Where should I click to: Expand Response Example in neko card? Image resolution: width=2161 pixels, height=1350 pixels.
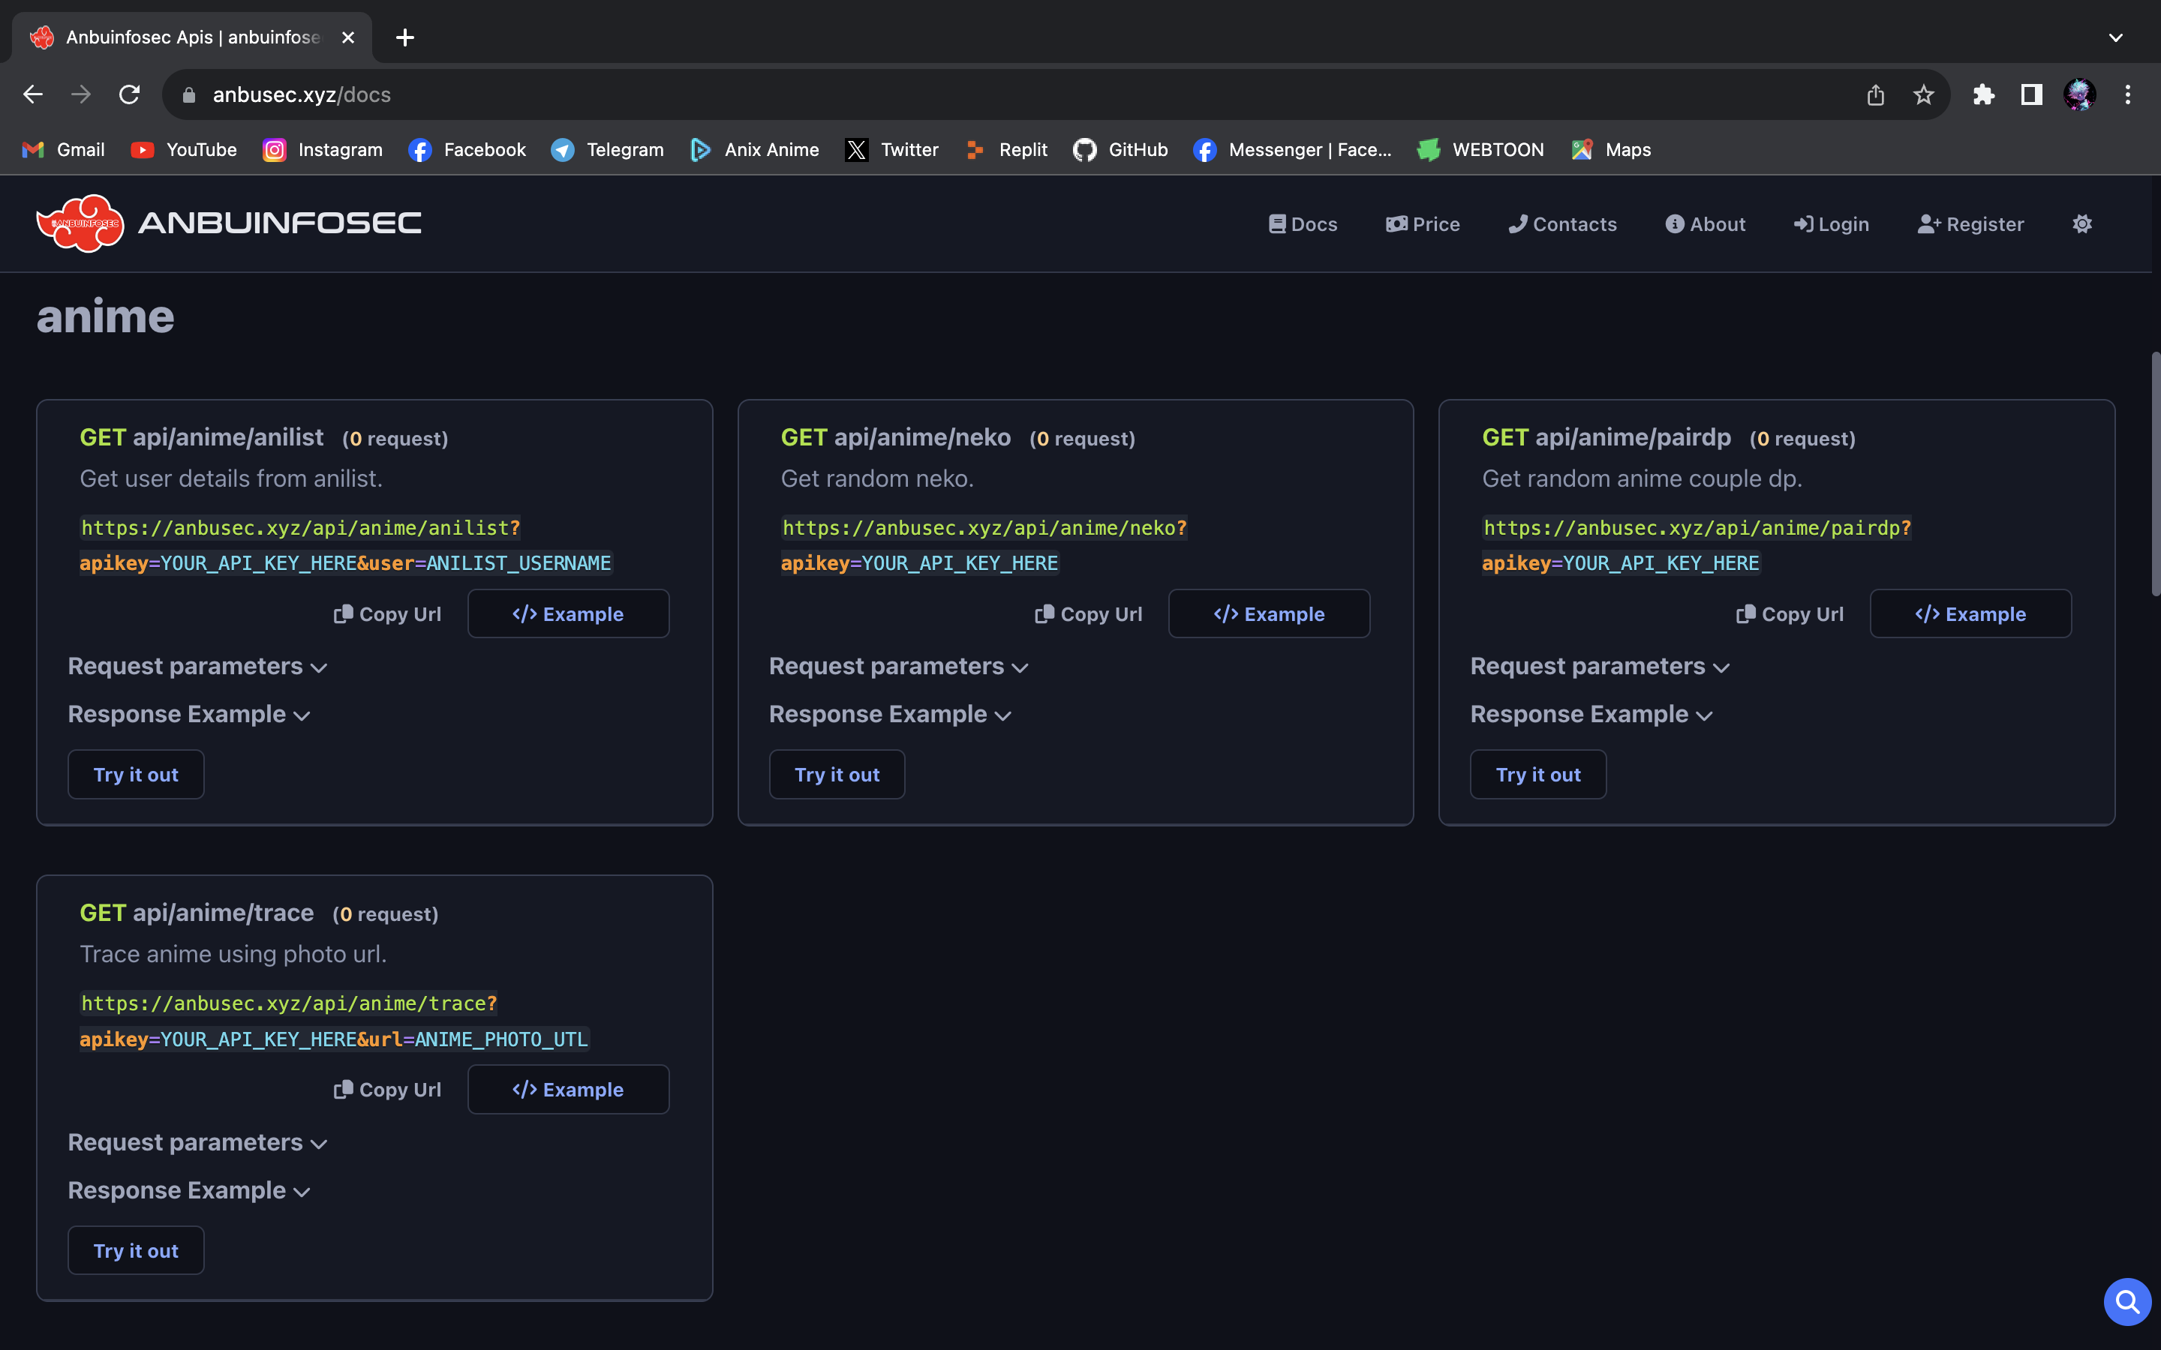tap(891, 715)
